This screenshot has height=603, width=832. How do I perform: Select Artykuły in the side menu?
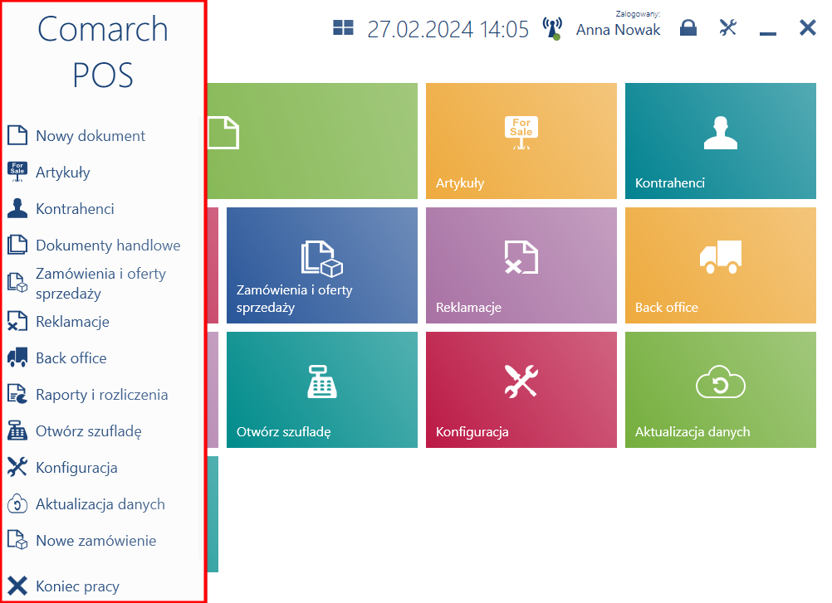click(63, 173)
